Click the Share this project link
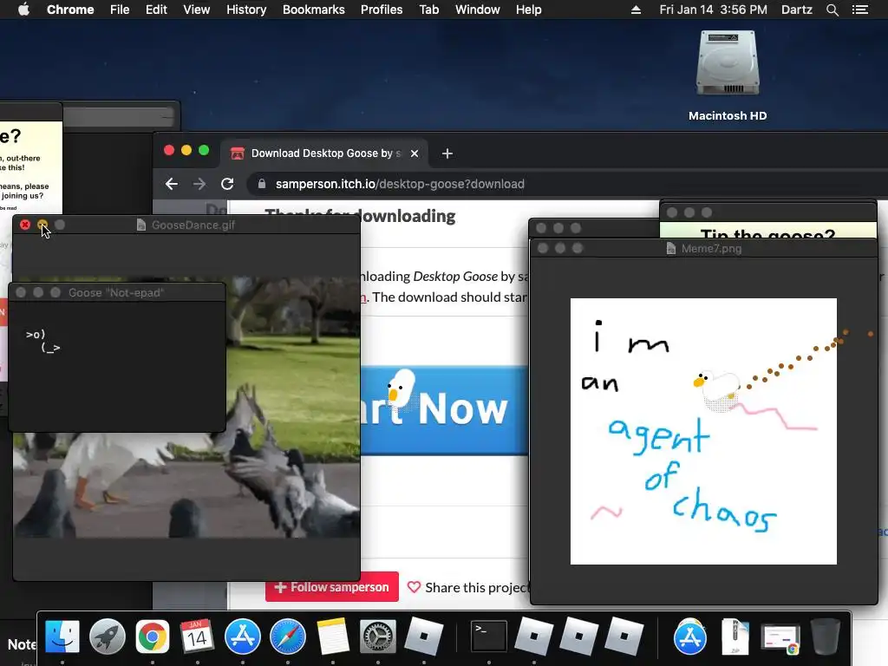 tap(468, 588)
